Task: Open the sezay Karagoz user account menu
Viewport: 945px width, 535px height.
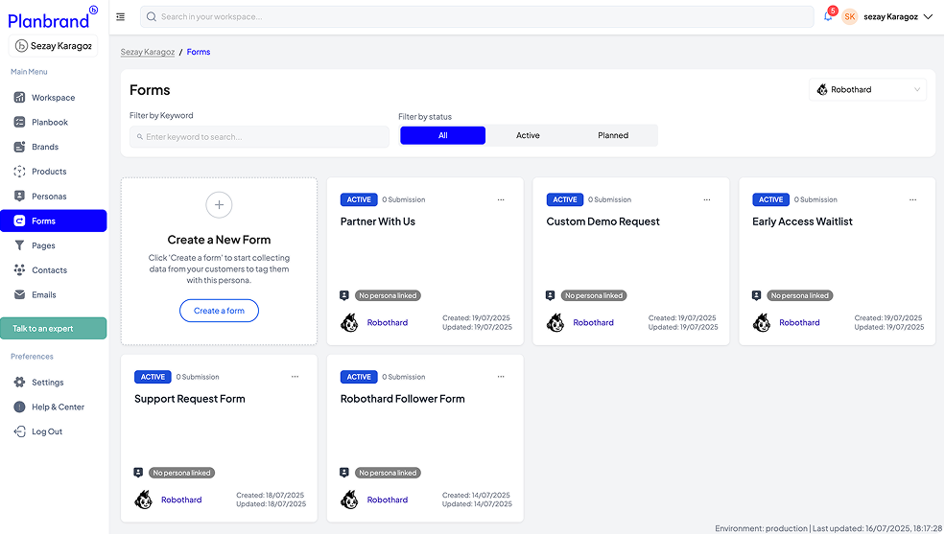Action: [889, 16]
